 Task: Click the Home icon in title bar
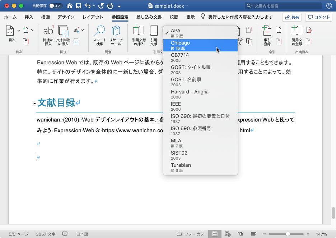[69, 6]
